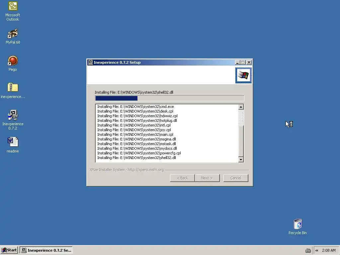340x255 pixels.
Task: Select the main.cpl log line
Action: tap(135, 135)
